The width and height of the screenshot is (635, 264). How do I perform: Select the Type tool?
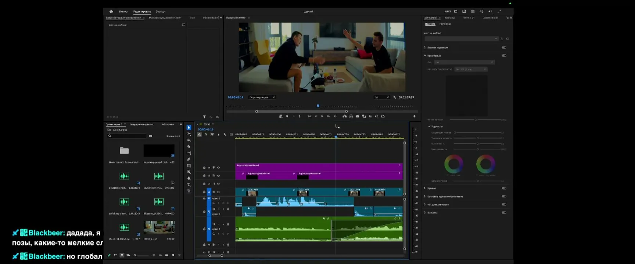pos(189,184)
